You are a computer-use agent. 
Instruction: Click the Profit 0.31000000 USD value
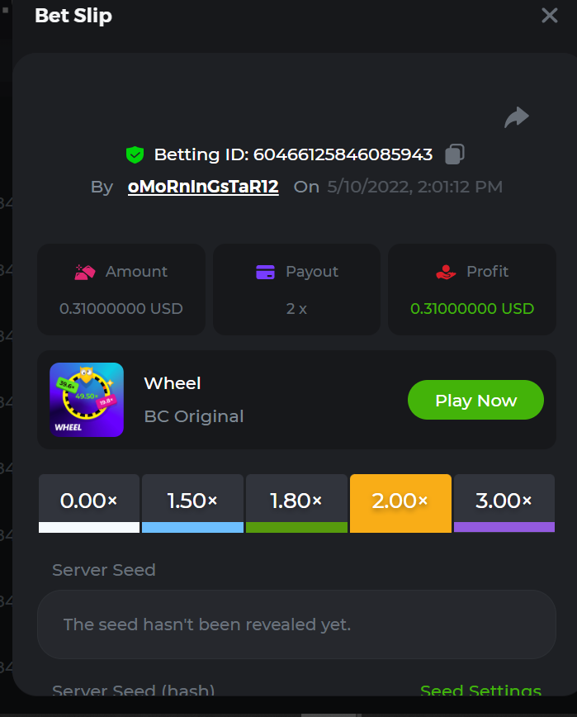(x=472, y=309)
